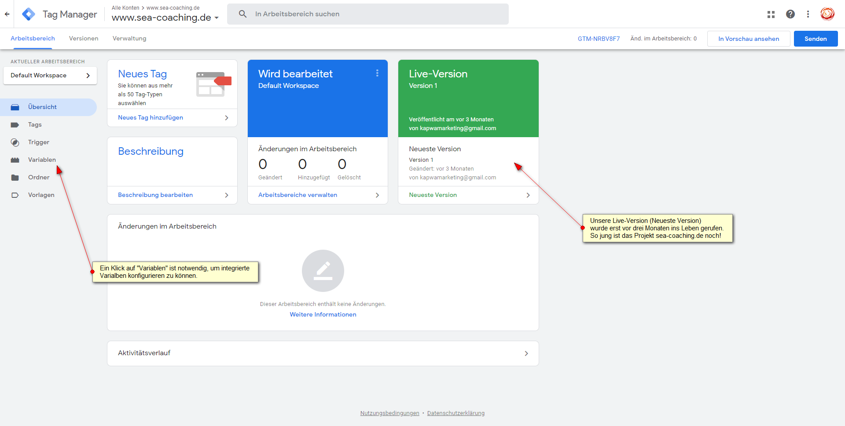The width and height of the screenshot is (845, 426).
Task: Select Tags in the sidebar
Action: coord(35,125)
